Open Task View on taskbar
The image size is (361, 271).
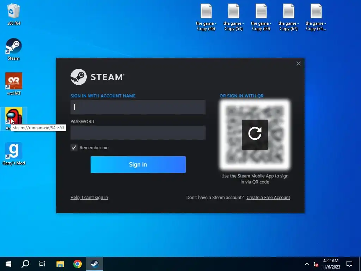coord(42,264)
